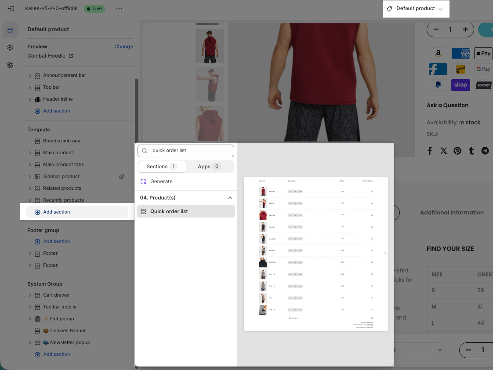Collapse the 04. Product(s) category
Viewport: 493px width, 370px height.
click(x=230, y=198)
